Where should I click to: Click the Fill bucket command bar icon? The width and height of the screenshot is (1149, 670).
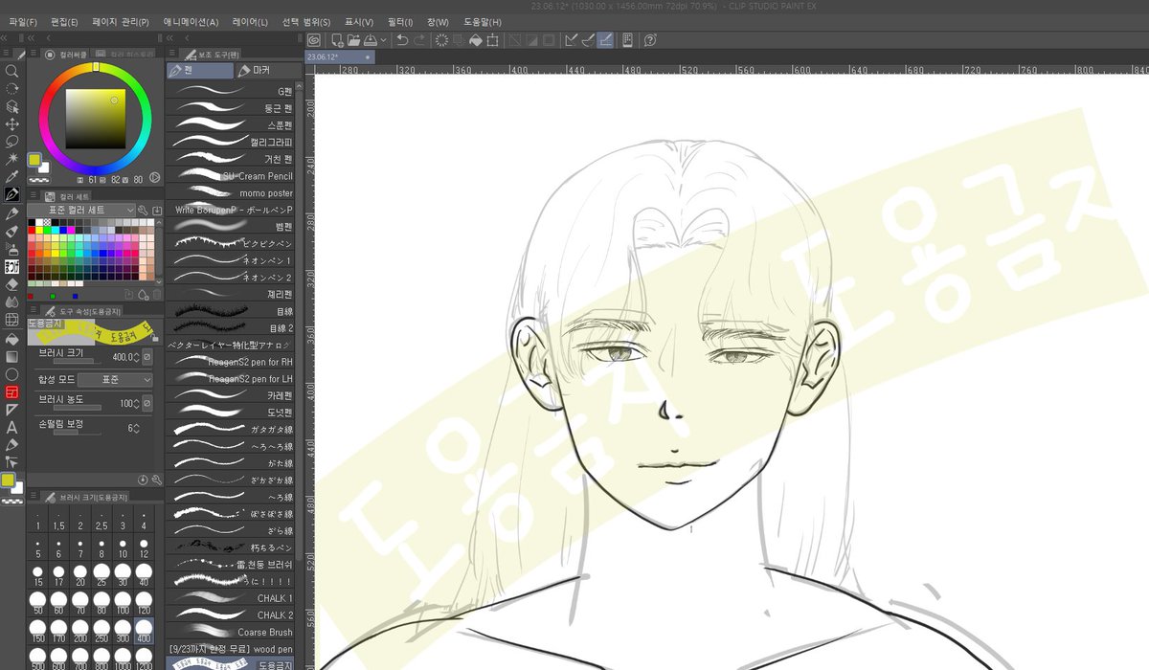click(x=476, y=40)
